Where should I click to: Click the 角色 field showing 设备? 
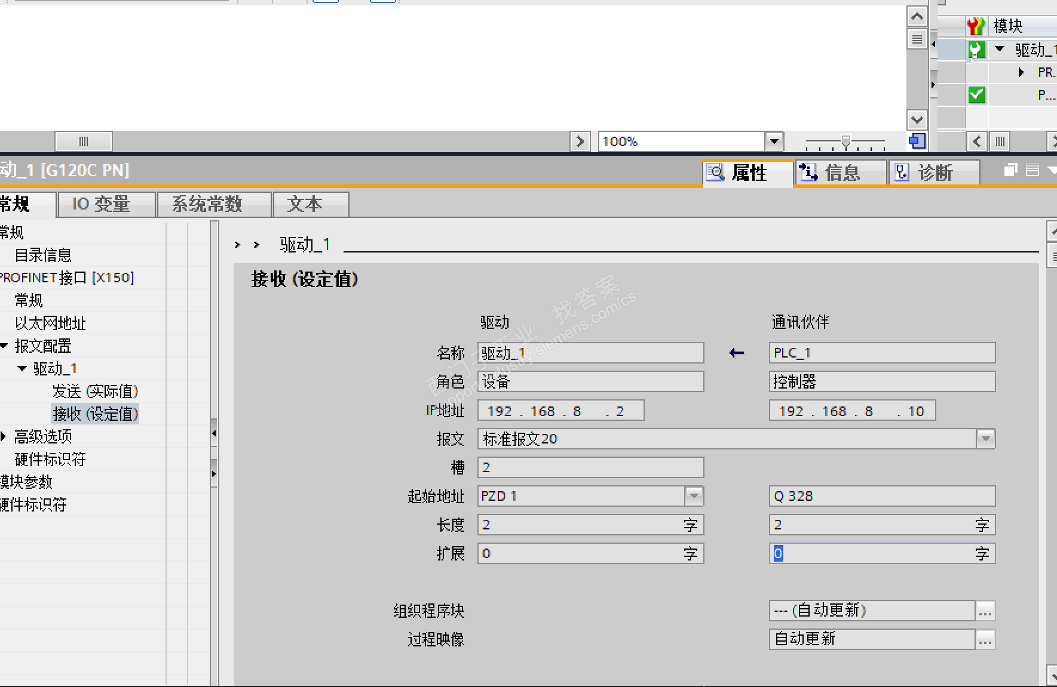click(x=591, y=381)
